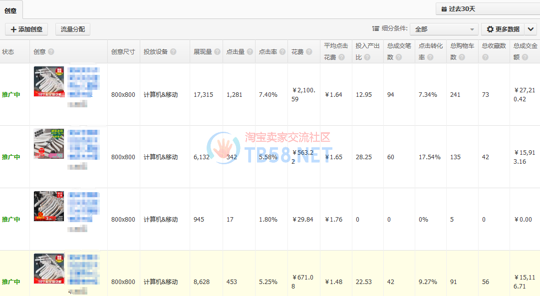Viewport: 540px width, 296px height.
Task: Select the ¥671.08 spend cell
Action: click(303, 282)
